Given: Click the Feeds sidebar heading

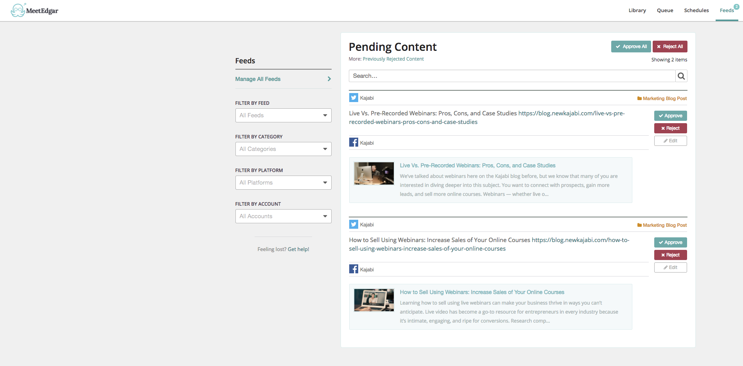Looking at the screenshot, I should tap(245, 61).
